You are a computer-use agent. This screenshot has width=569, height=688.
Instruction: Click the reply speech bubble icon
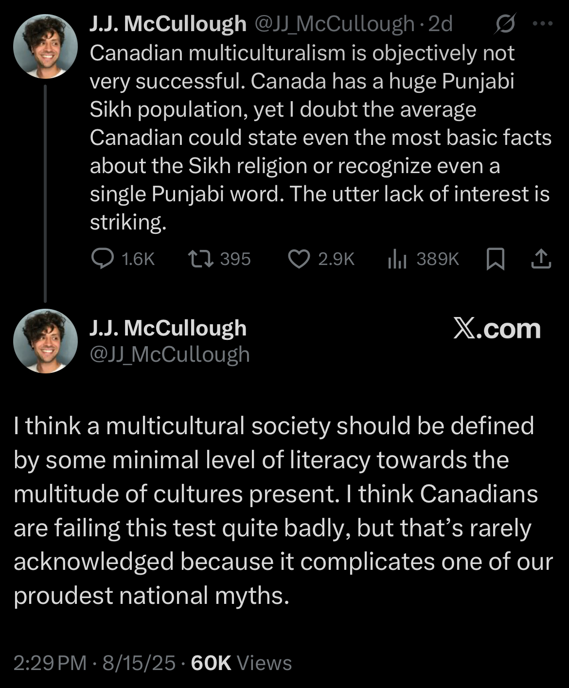pyautogui.click(x=102, y=259)
